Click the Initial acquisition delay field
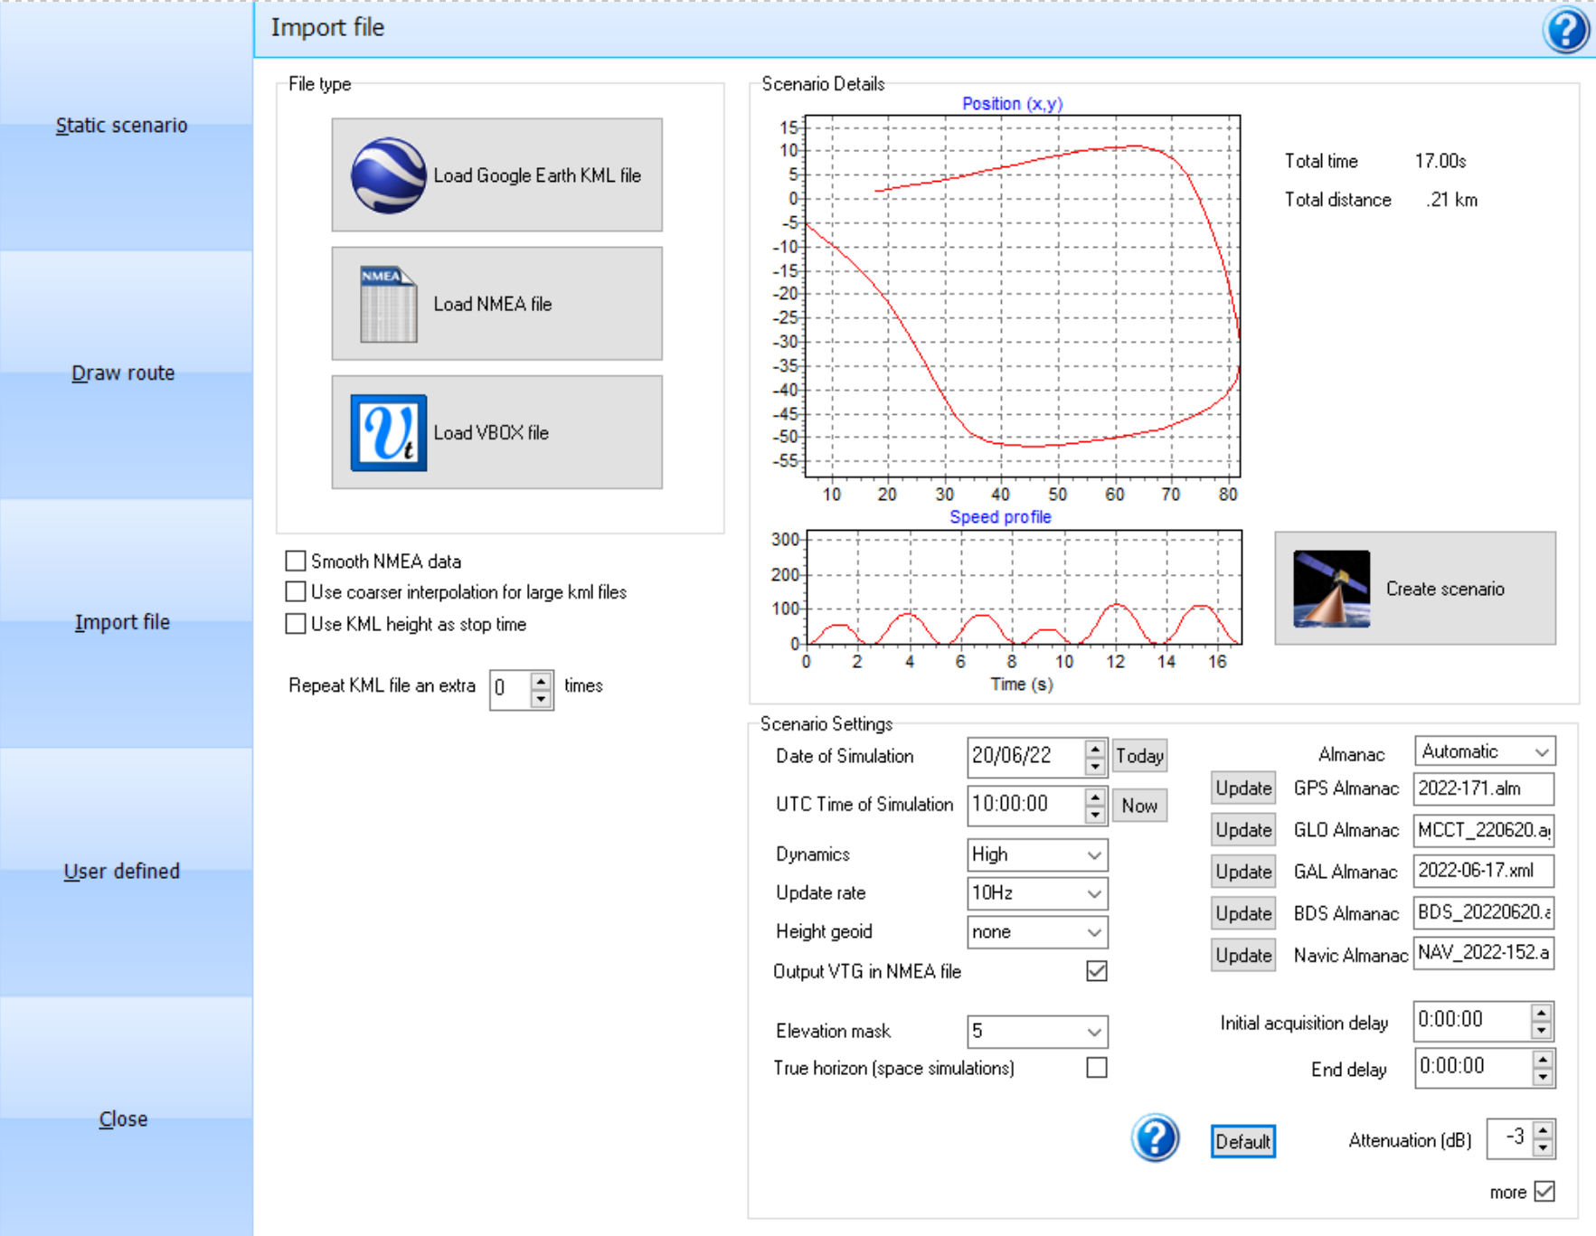Screen dimensions: 1596x1236 click(x=1473, y=1021)
